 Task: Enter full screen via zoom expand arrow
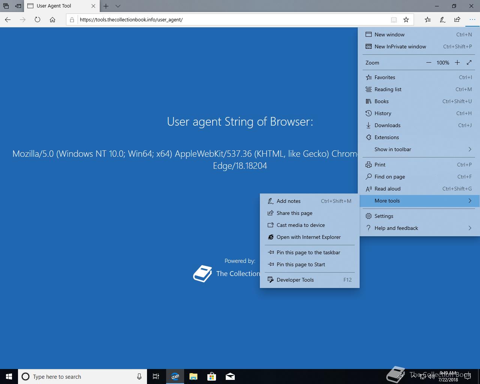[x=469, y=63]
